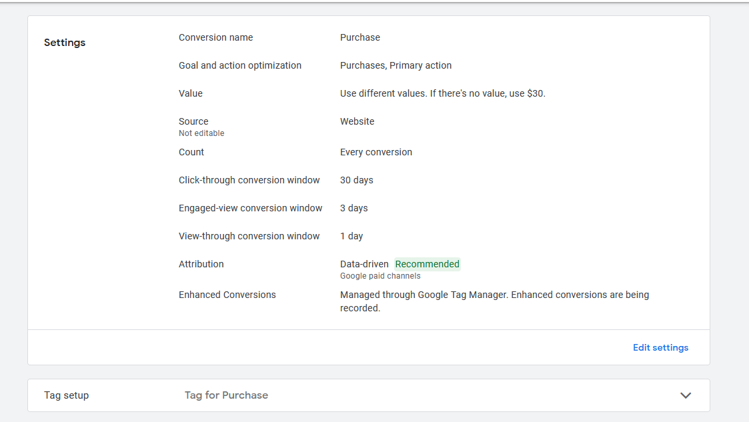
Task: Click the 'Source' row label
Action: pyautogui.click(x=193, y=121)
